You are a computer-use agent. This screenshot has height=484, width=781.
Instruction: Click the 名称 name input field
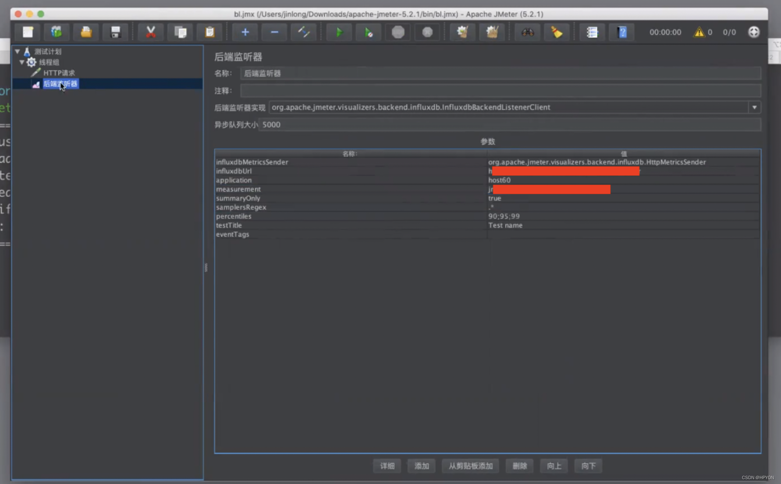point(501,73)
